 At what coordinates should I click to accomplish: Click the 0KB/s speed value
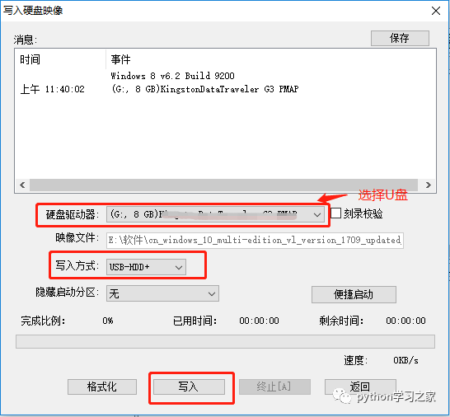coord(405,360)
